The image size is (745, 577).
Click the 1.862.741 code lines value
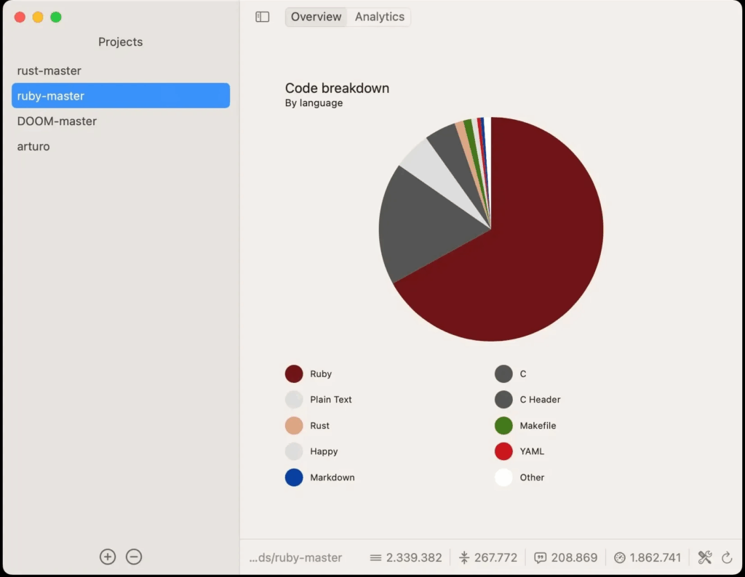(656, 557)
